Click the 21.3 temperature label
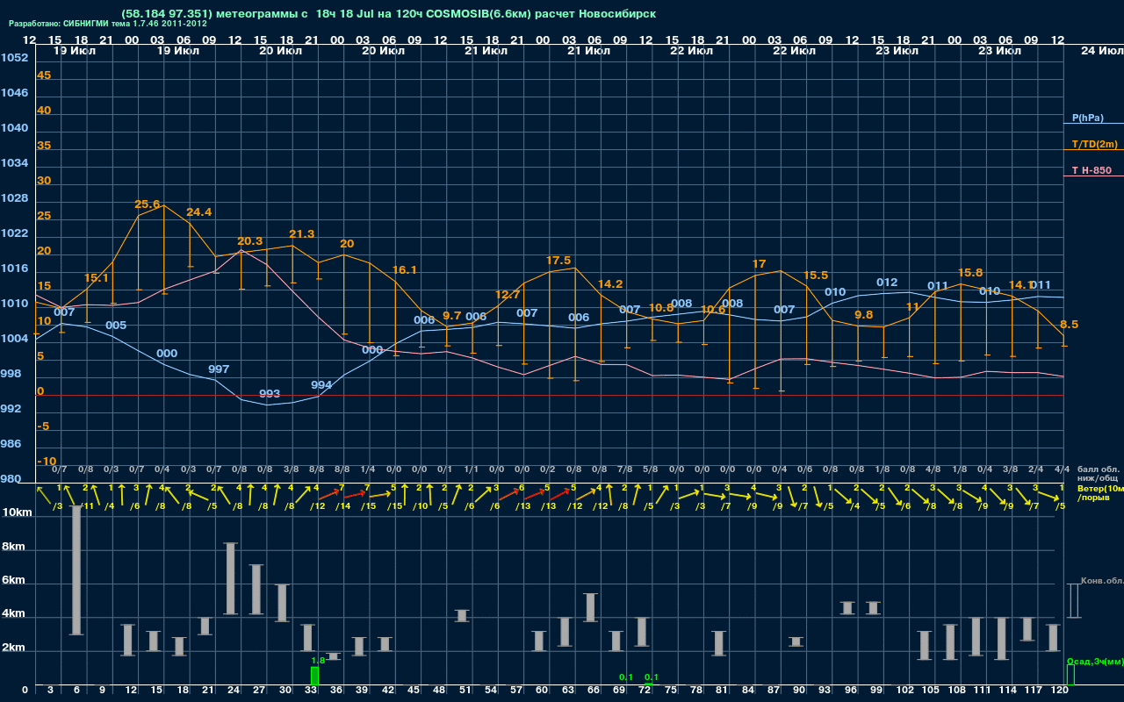This screenshot has width=1124, height=702. (x=301, y=234)
